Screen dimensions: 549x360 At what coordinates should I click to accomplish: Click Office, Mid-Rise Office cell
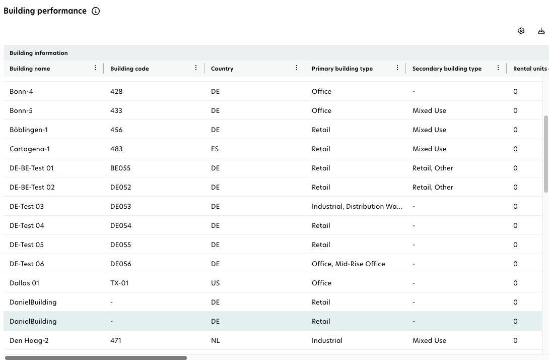pos(349,264)
